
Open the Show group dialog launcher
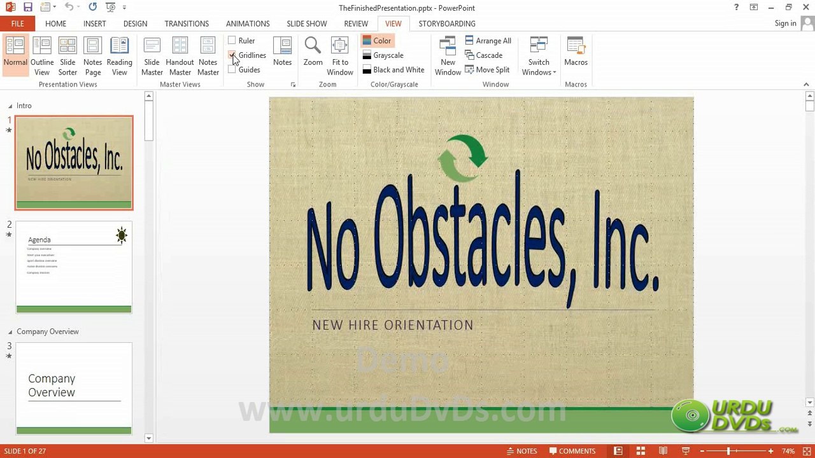pyautogui.click(x=293, y=85)
